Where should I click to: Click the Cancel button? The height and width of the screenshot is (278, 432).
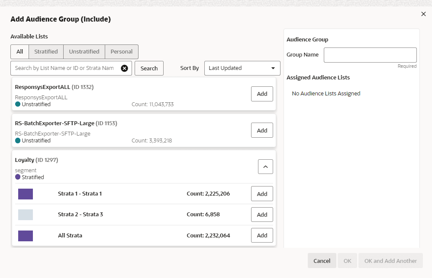click(322, 261)
